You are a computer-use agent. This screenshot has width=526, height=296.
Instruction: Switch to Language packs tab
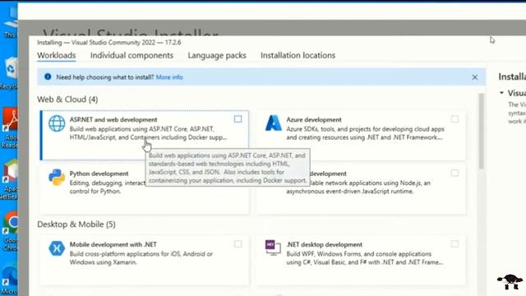click(217, 55)
